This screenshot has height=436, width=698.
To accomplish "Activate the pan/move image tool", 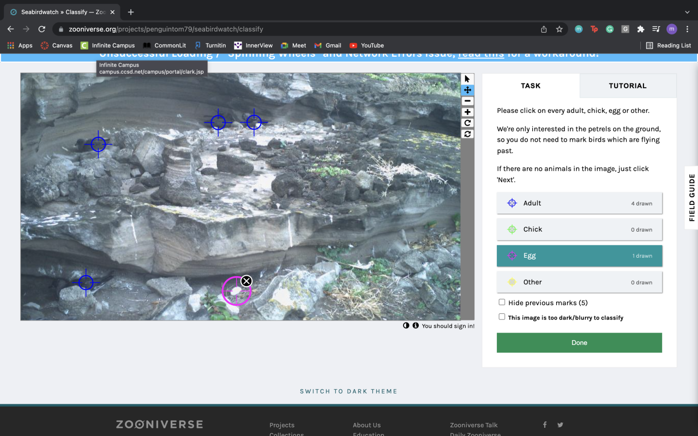I will click(467, 90).
